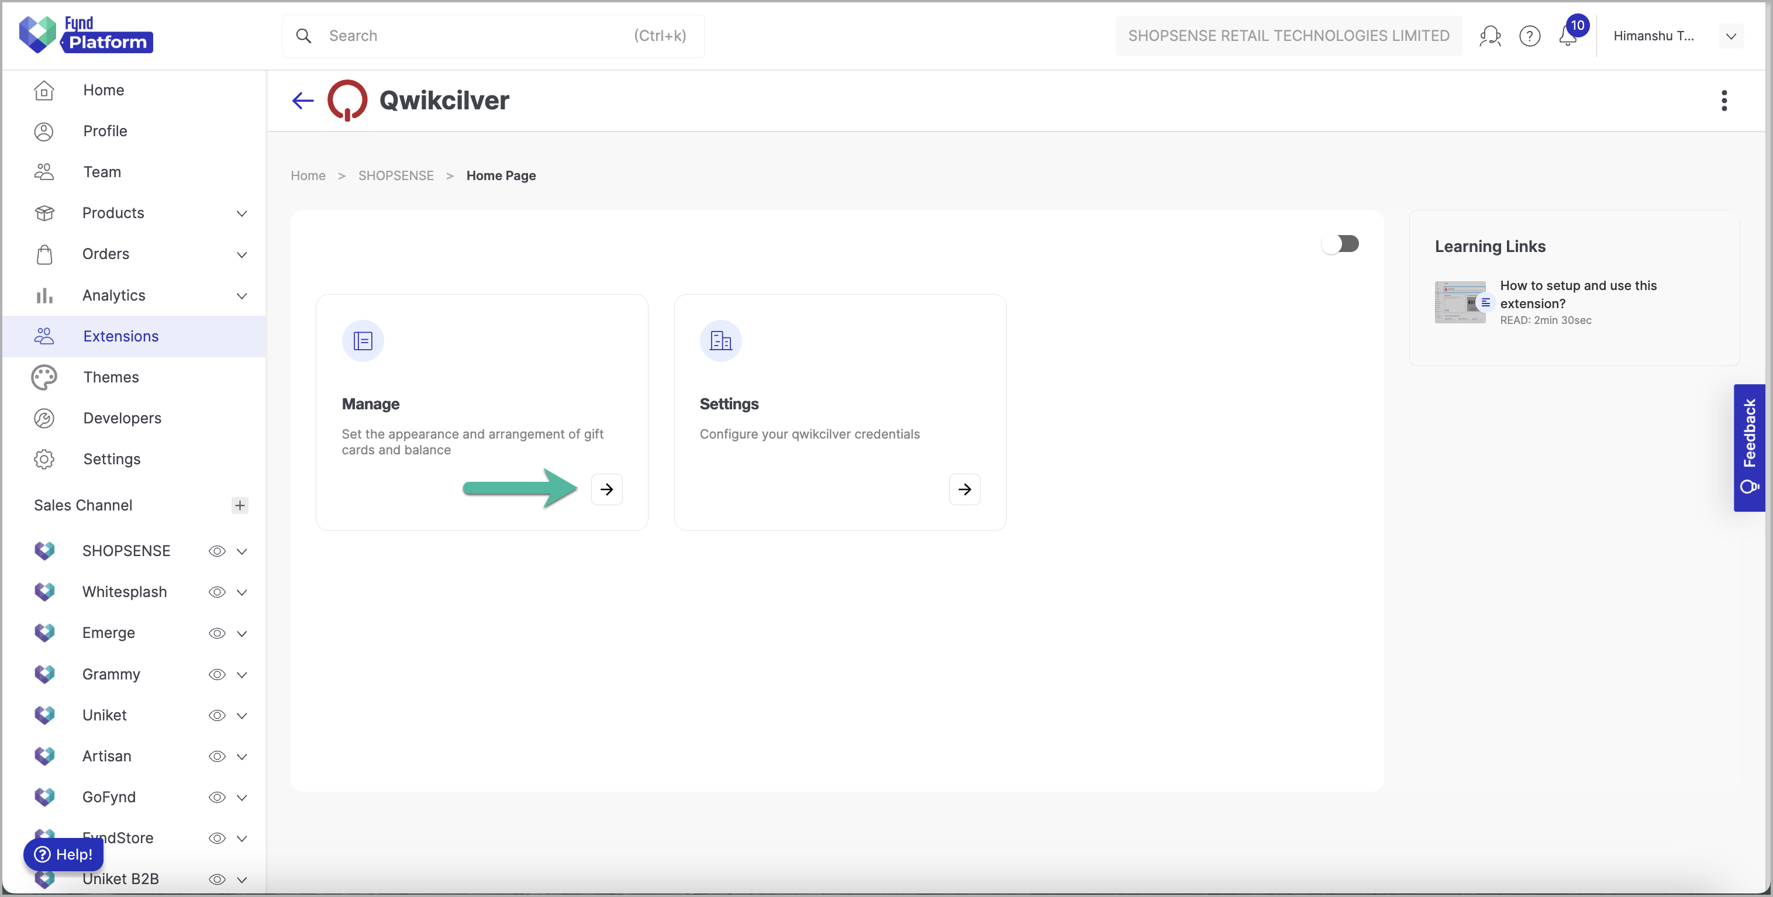Expand the Analytics menu chevron
This screenshot has height=897, width=1773.
pyautogui.click(x=242, y=296)
